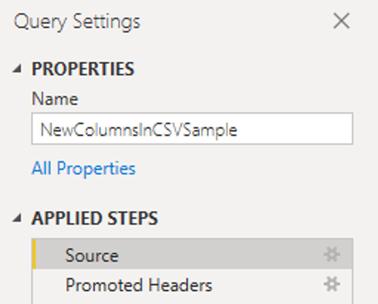Click the Query Settings pane title
378x304 pixels.
(x=77, y=22)
